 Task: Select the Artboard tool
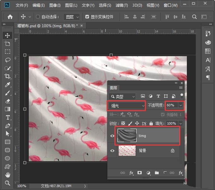coord(7,44)
